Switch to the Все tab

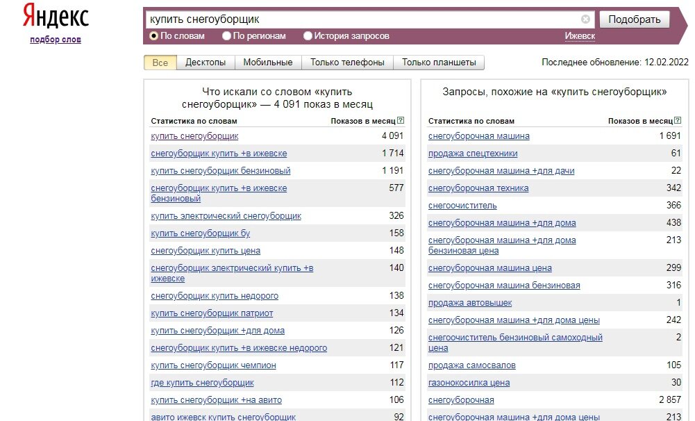click(x=160, y=63)
